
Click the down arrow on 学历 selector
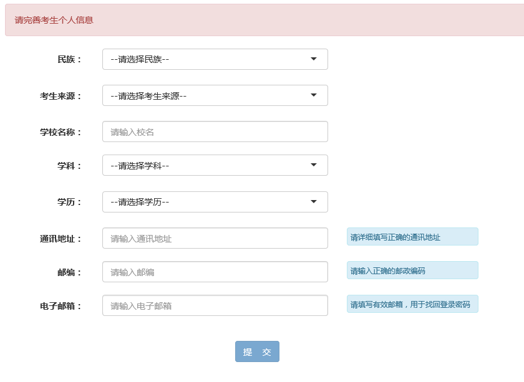[313, 201]
